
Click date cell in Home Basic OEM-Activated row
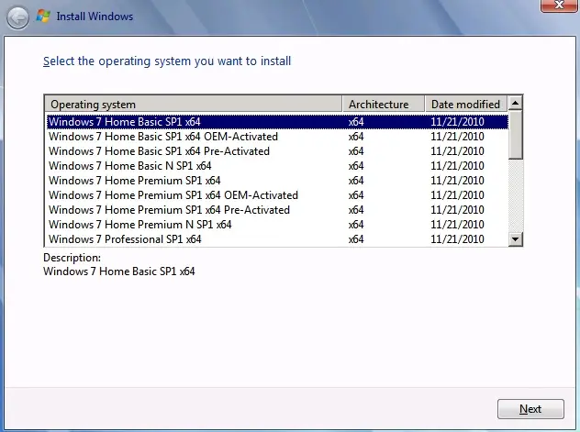pyautogui.click(x=457, y=137)
